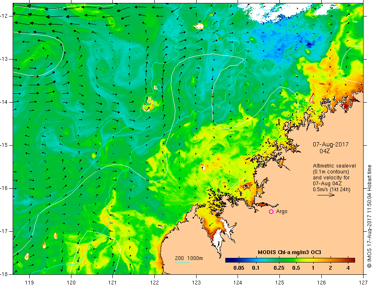Screen dimensions: 372x287
Task: Click the '0.1' colorbar value
Action: [x=255, y=268]
